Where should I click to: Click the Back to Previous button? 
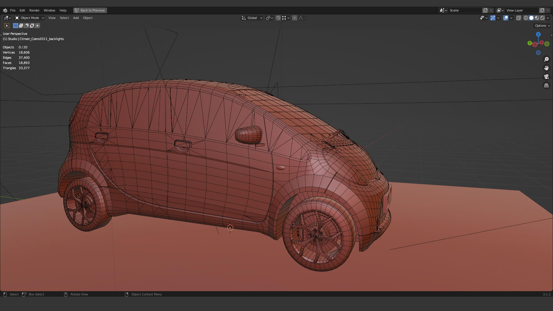click(x=90, y=10)
